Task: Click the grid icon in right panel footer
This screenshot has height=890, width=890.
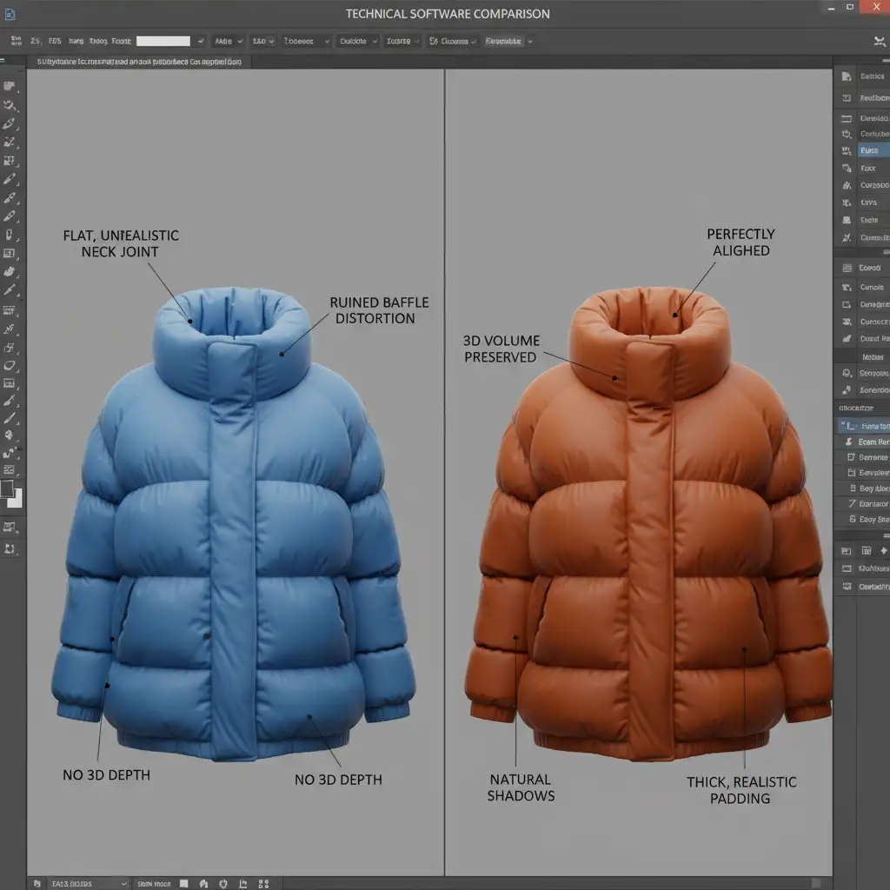Action: coord(867,550)
